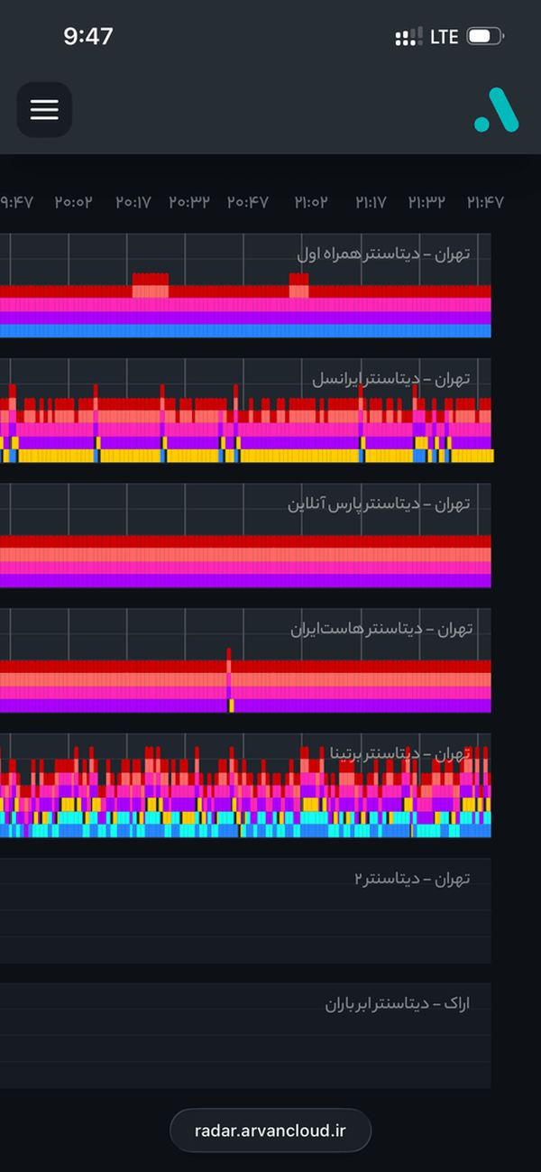541x1172 pixels.
Task: Tap the 9:47 status bar clock
Action: (88, 36)
